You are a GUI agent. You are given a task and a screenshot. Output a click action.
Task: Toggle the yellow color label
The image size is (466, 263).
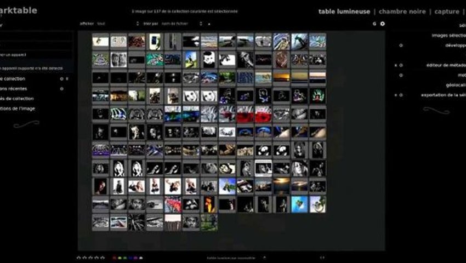click(x=120, y=258)
